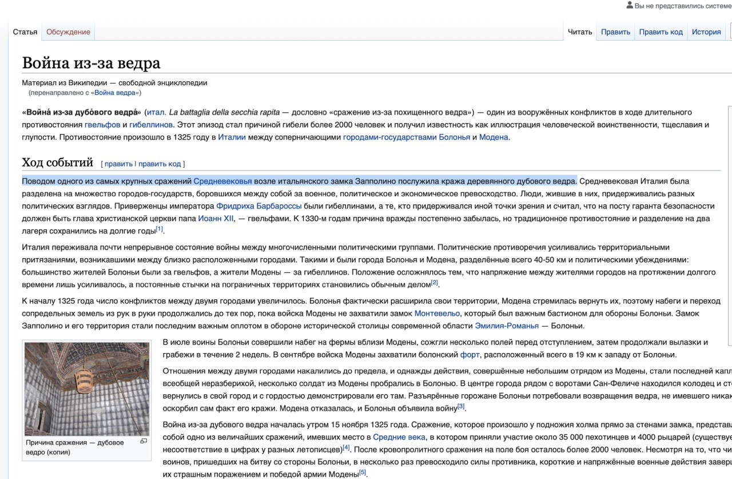Open the Италии link
This screenshot has height=479, width=732.
point(232,137)
